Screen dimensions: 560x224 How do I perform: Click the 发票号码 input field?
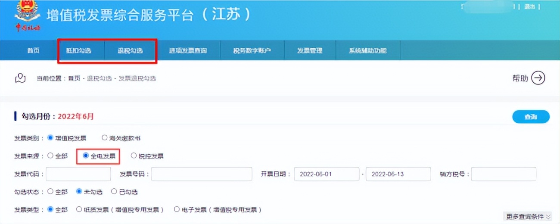point(202,174)
